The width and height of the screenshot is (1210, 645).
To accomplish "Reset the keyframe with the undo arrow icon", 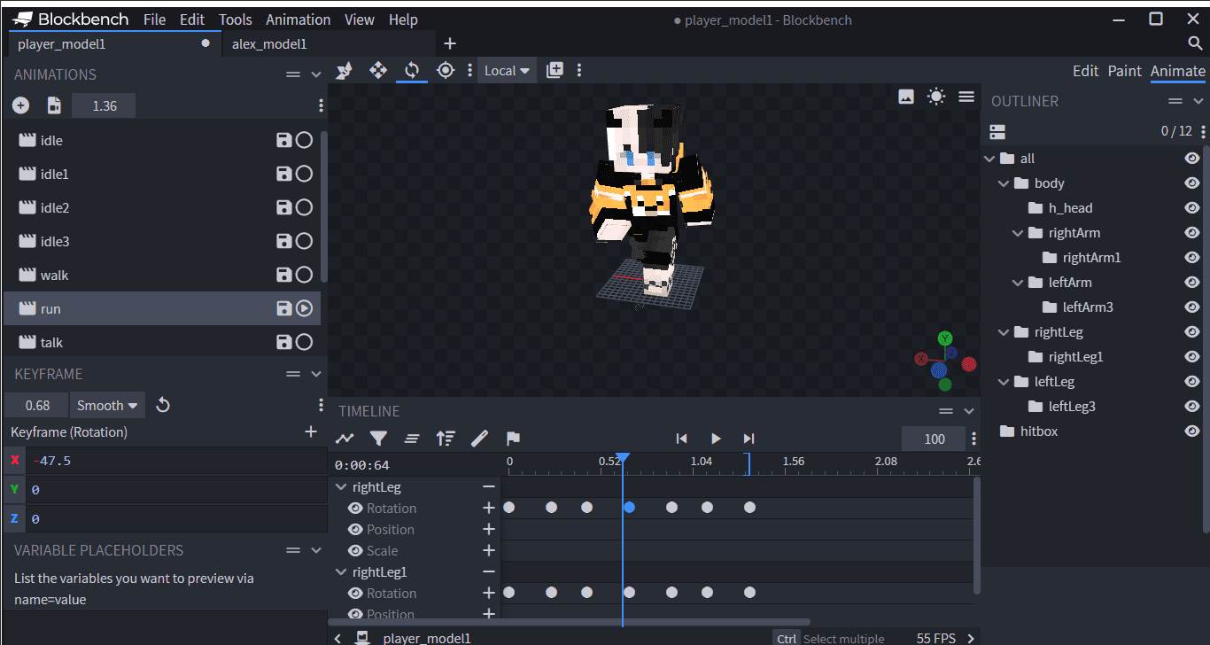I will pyautogui.click(x=163, y=405).
